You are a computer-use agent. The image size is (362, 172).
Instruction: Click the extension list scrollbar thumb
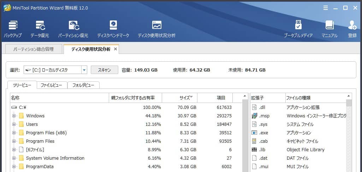(x=349, y=103)
